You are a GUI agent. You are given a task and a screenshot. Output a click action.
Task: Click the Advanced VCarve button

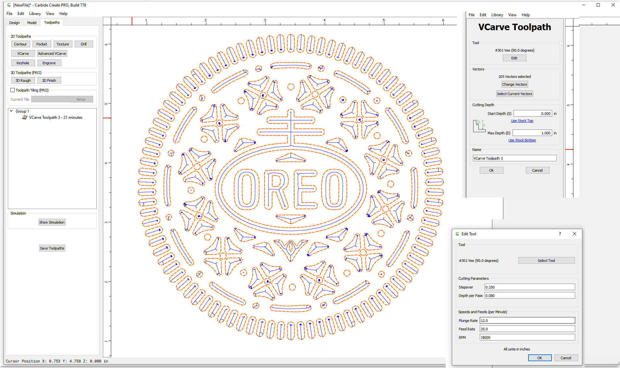52,54
